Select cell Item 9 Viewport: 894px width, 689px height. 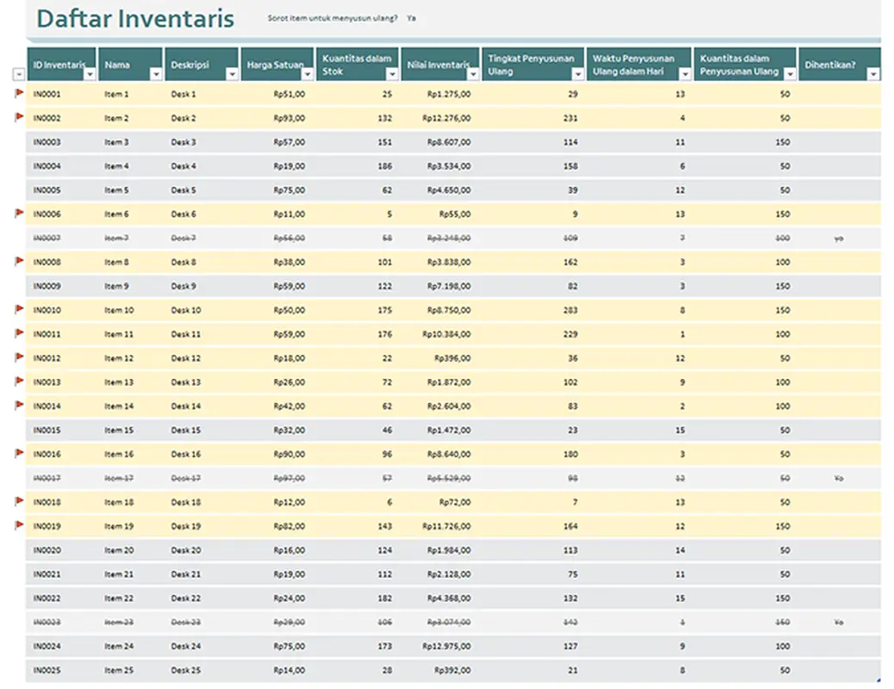[117, 286]
